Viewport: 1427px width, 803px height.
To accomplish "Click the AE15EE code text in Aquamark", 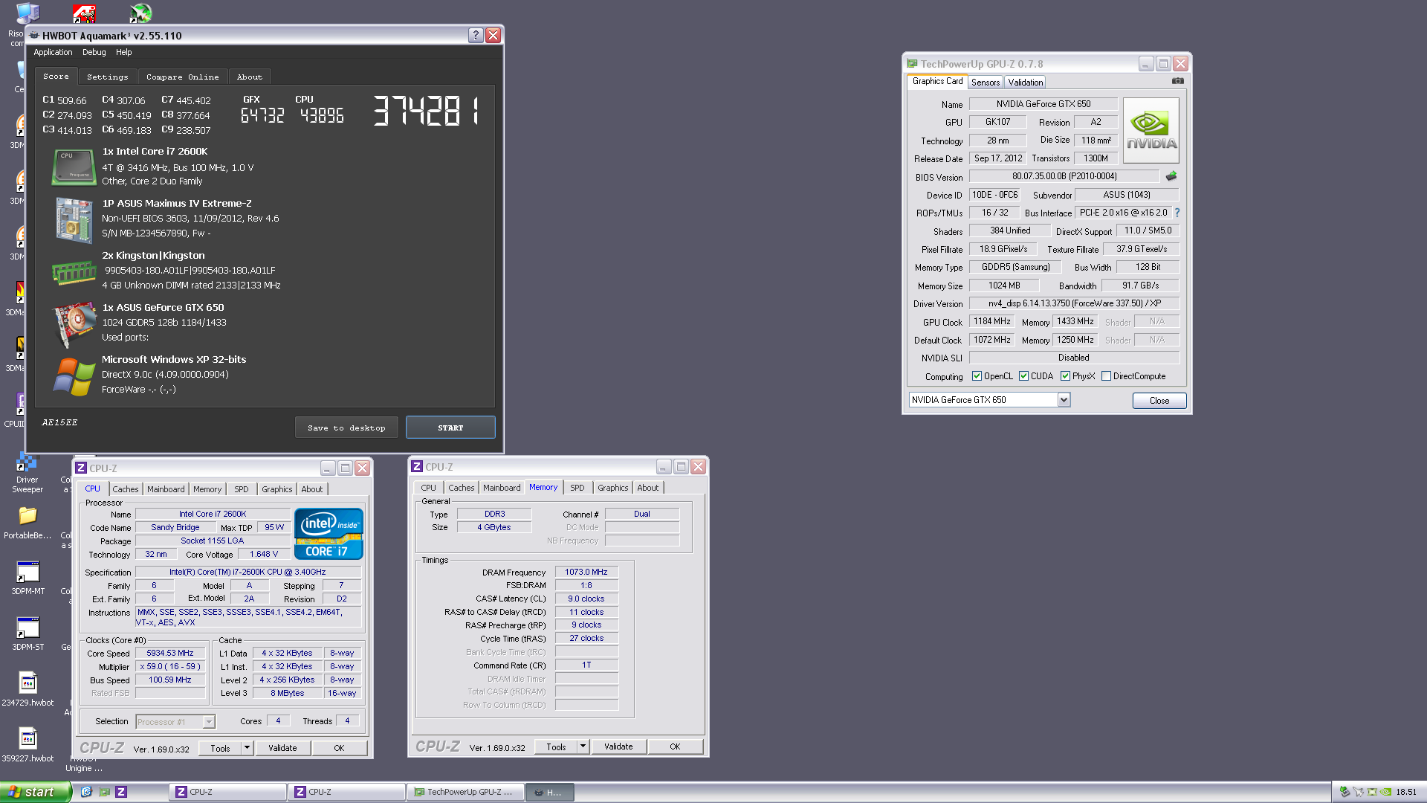I will 59,422.
